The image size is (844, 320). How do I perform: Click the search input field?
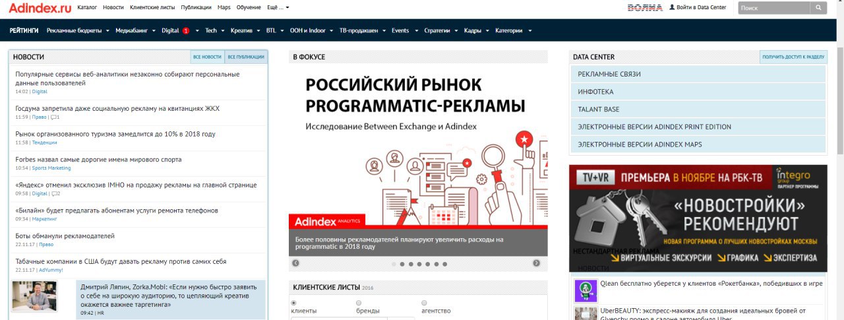tap(773, 8)
